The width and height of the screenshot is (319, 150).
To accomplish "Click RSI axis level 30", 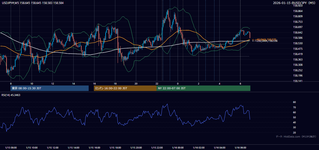I will pos(294,127).
